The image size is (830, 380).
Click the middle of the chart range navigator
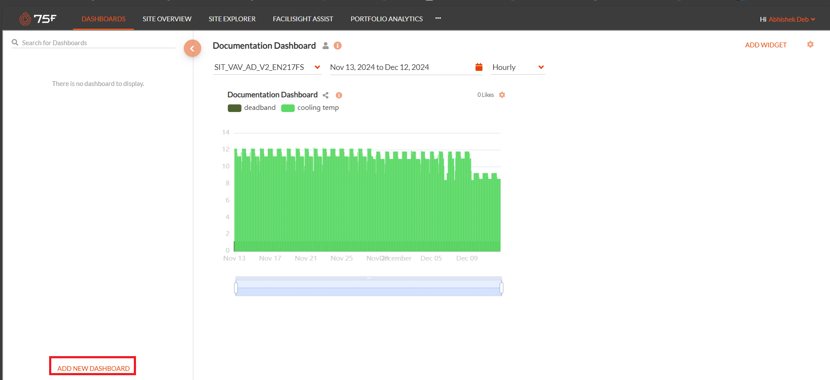tap(369, 287)
